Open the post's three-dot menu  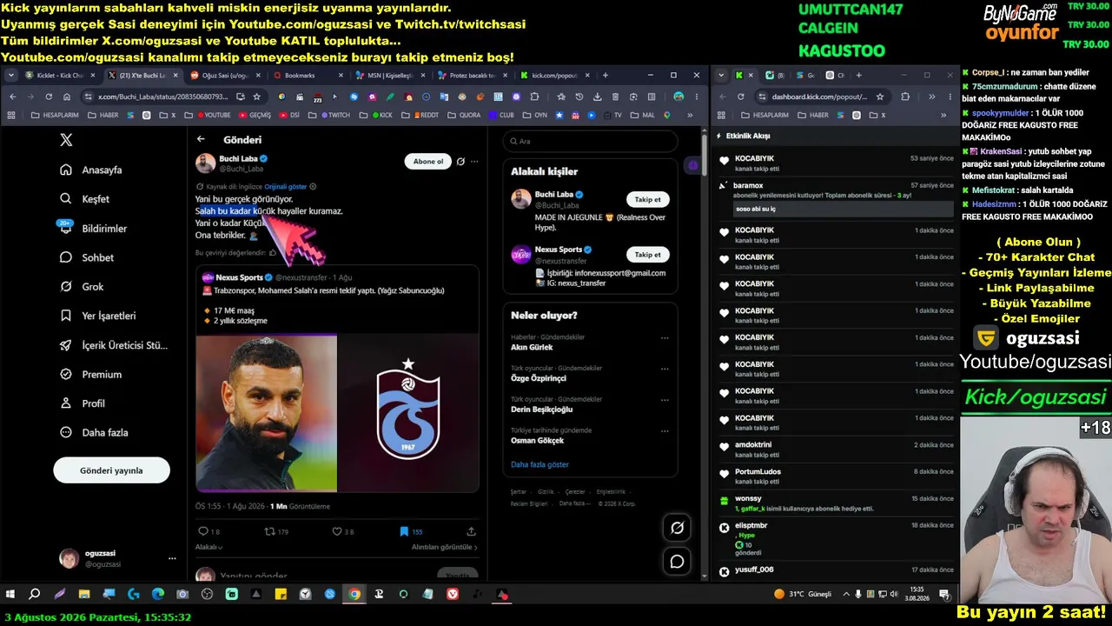474,161
